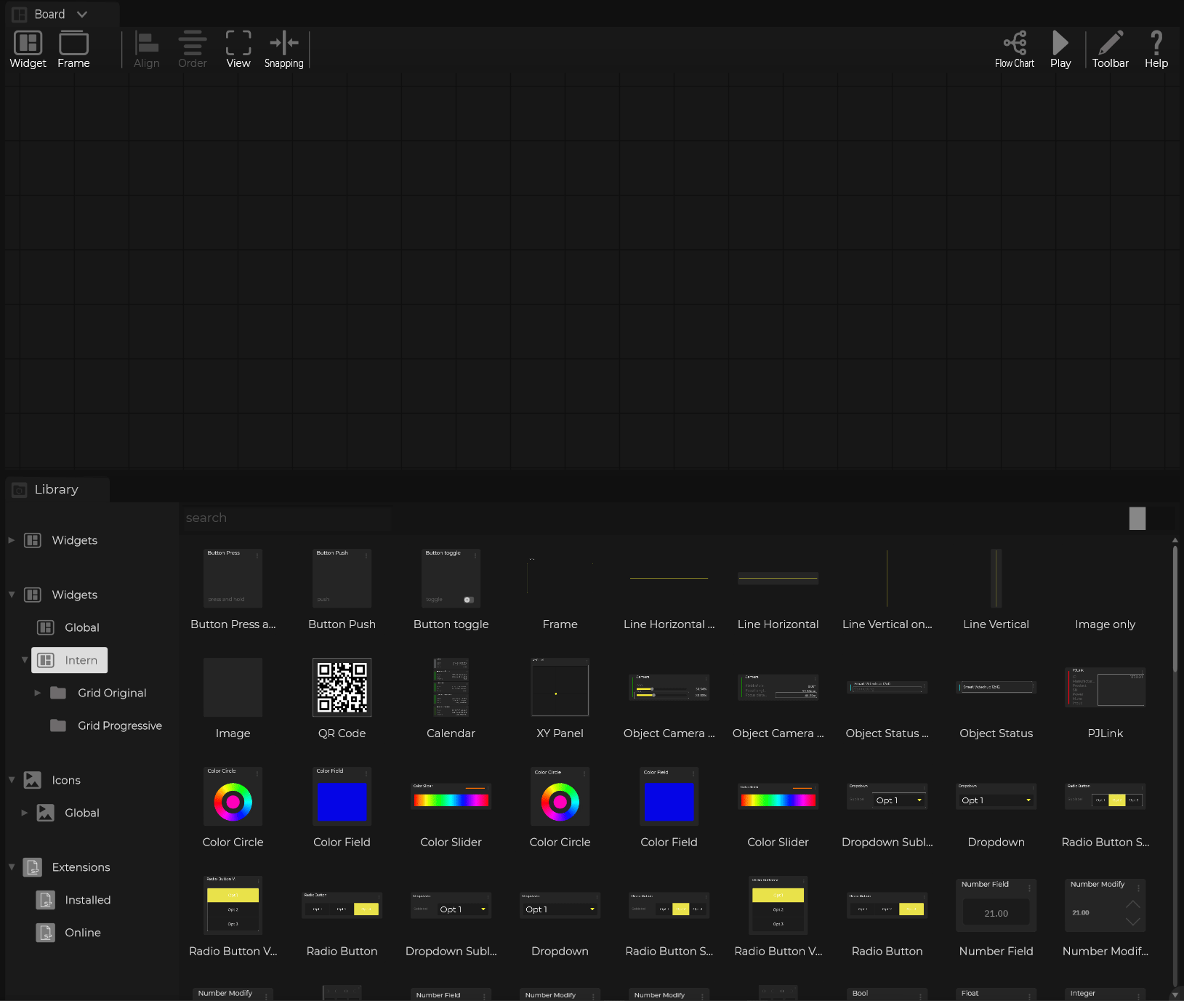Expand the Global icons folder

point(25,813)
